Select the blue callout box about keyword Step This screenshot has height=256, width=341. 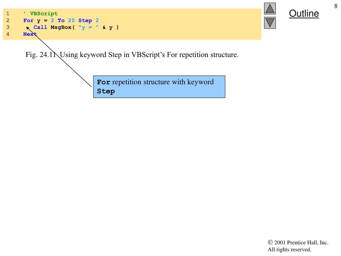coord(160,86)
